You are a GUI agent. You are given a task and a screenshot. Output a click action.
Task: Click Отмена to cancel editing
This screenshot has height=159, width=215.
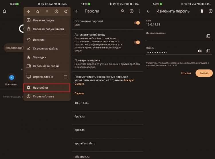186,73
